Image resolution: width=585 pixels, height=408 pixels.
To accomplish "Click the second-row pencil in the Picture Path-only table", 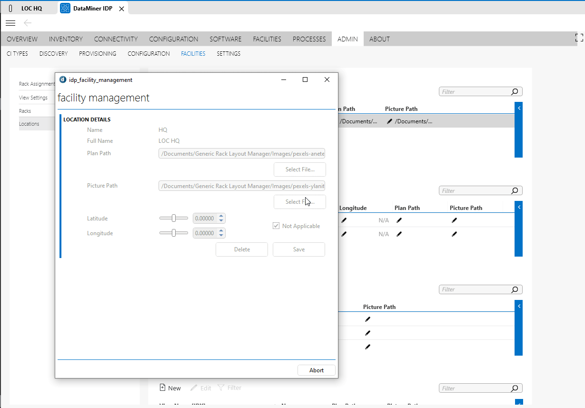I will tap(367, 333).
